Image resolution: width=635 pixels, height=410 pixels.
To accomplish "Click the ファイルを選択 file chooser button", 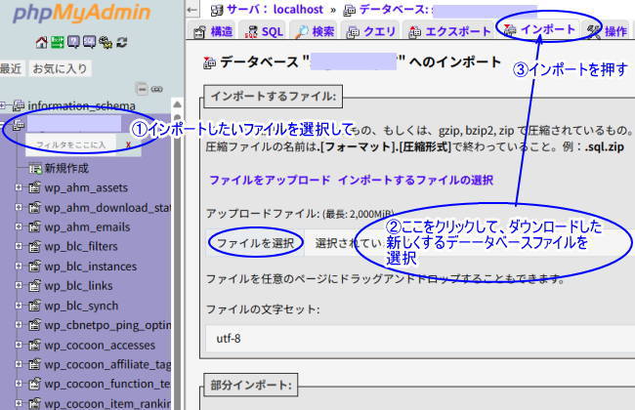I will (x=255, y=243).
